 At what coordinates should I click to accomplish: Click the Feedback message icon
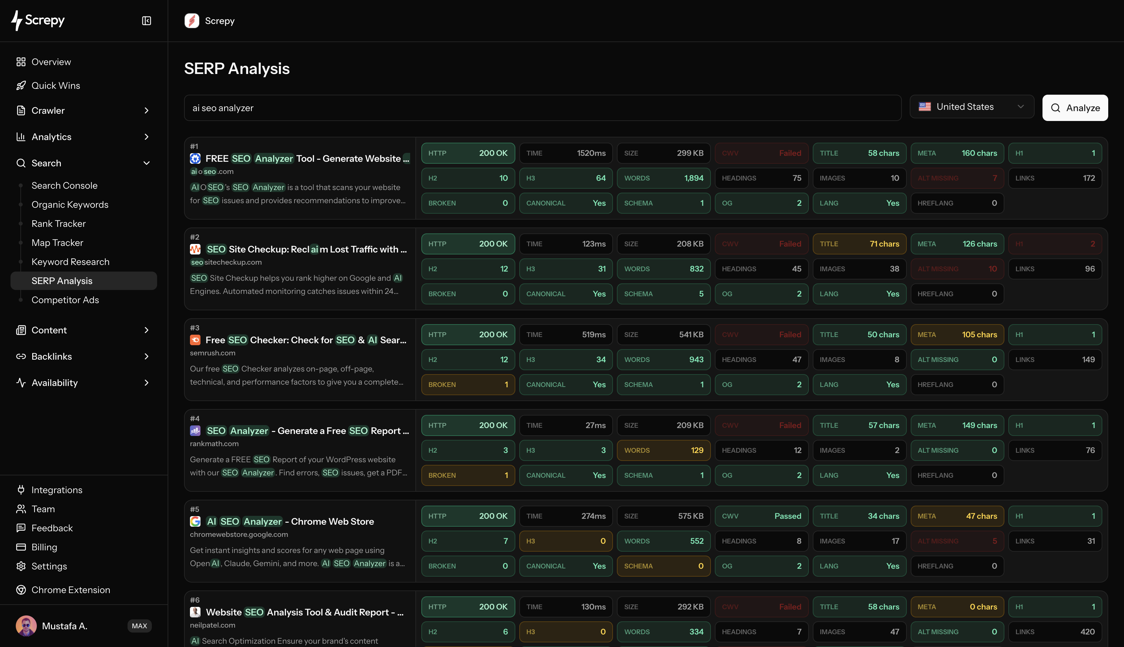(x=21, y=528)
